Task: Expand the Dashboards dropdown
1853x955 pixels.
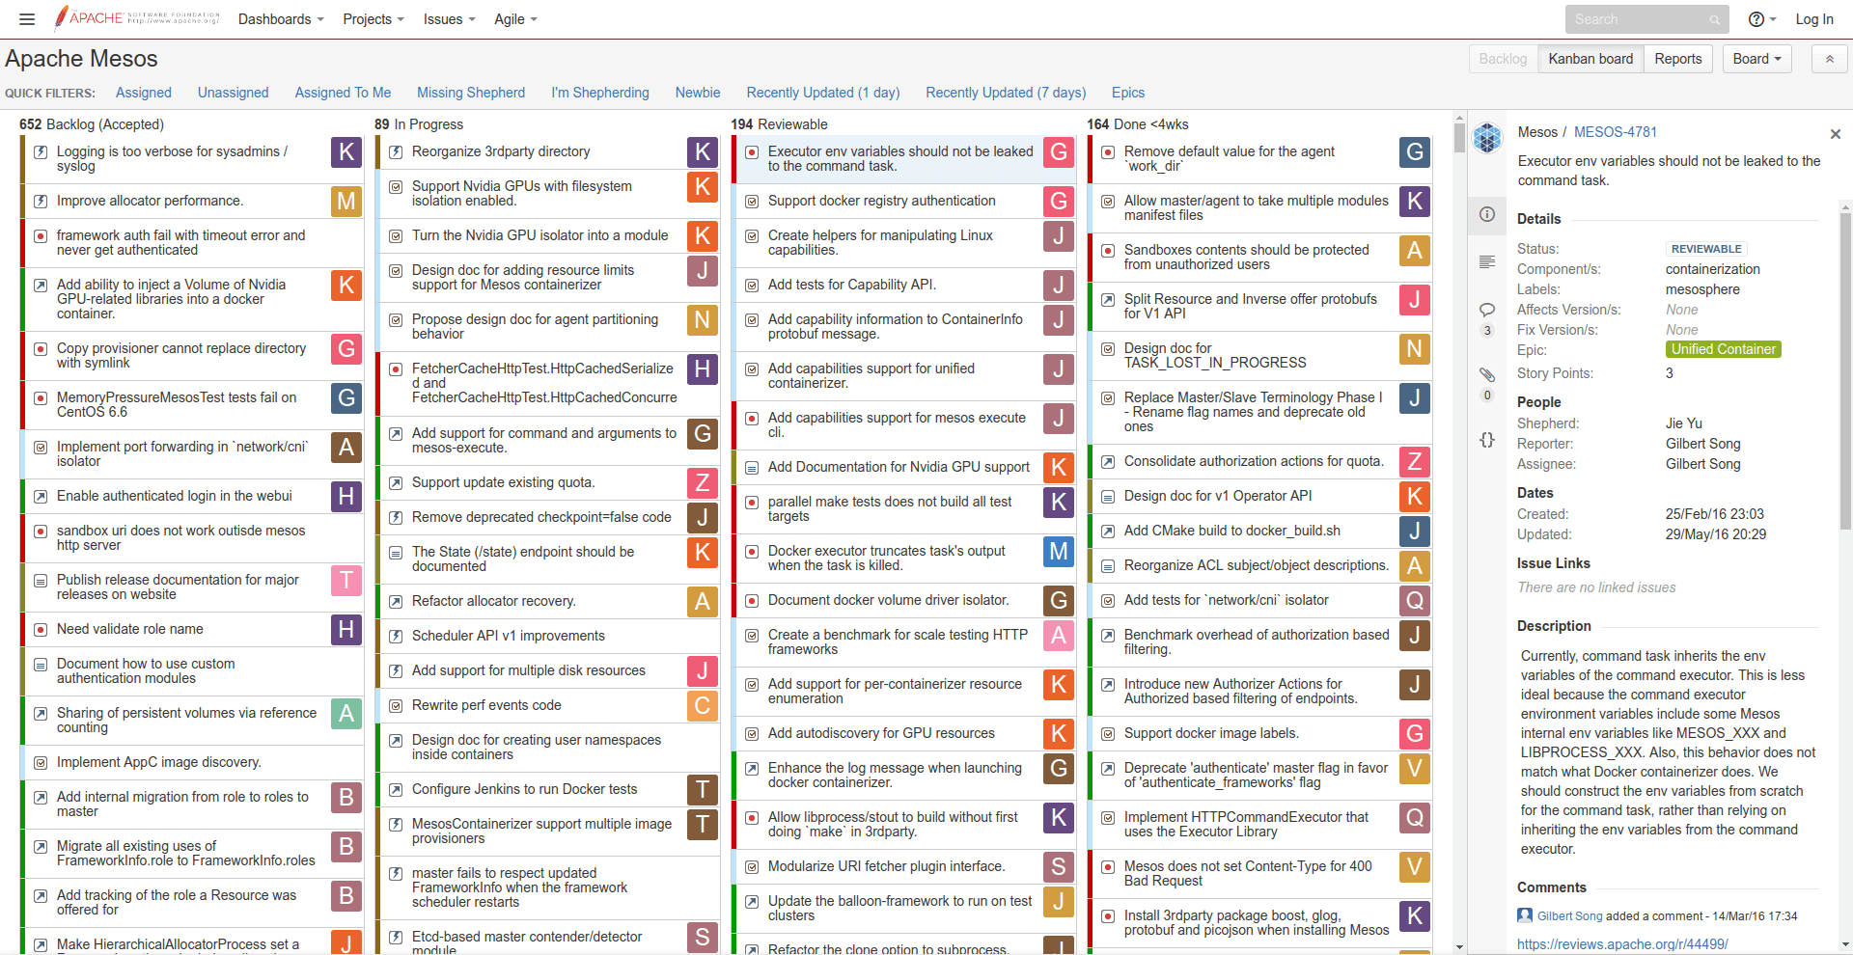Action: pos(280,18)
